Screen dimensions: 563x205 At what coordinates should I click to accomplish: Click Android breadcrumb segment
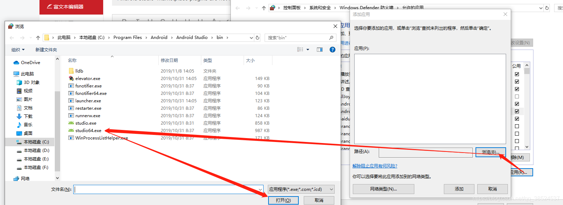pos(159,38)
